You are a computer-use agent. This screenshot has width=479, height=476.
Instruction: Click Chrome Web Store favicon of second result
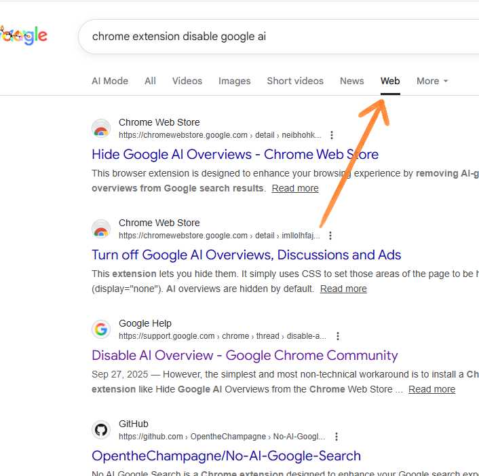(101, 229)
